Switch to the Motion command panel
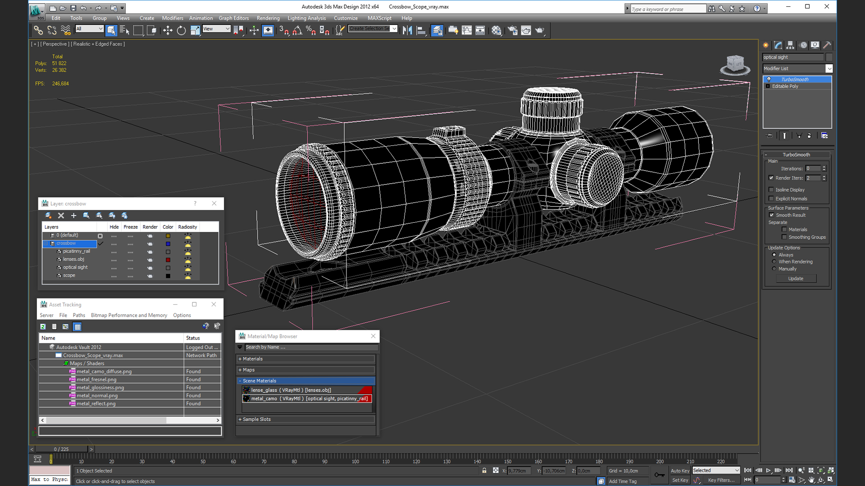The width and height of the screenshot is (865, 486). coord(803,45)
